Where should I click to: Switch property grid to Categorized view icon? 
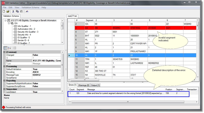(6, 48)
